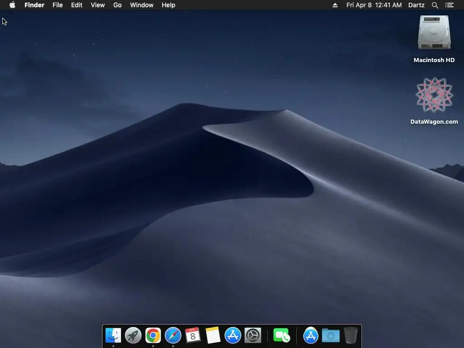Screen dimensions: 464x348
Task: Open System Preferences gear icon in Dock
Action: click(253, 336)
